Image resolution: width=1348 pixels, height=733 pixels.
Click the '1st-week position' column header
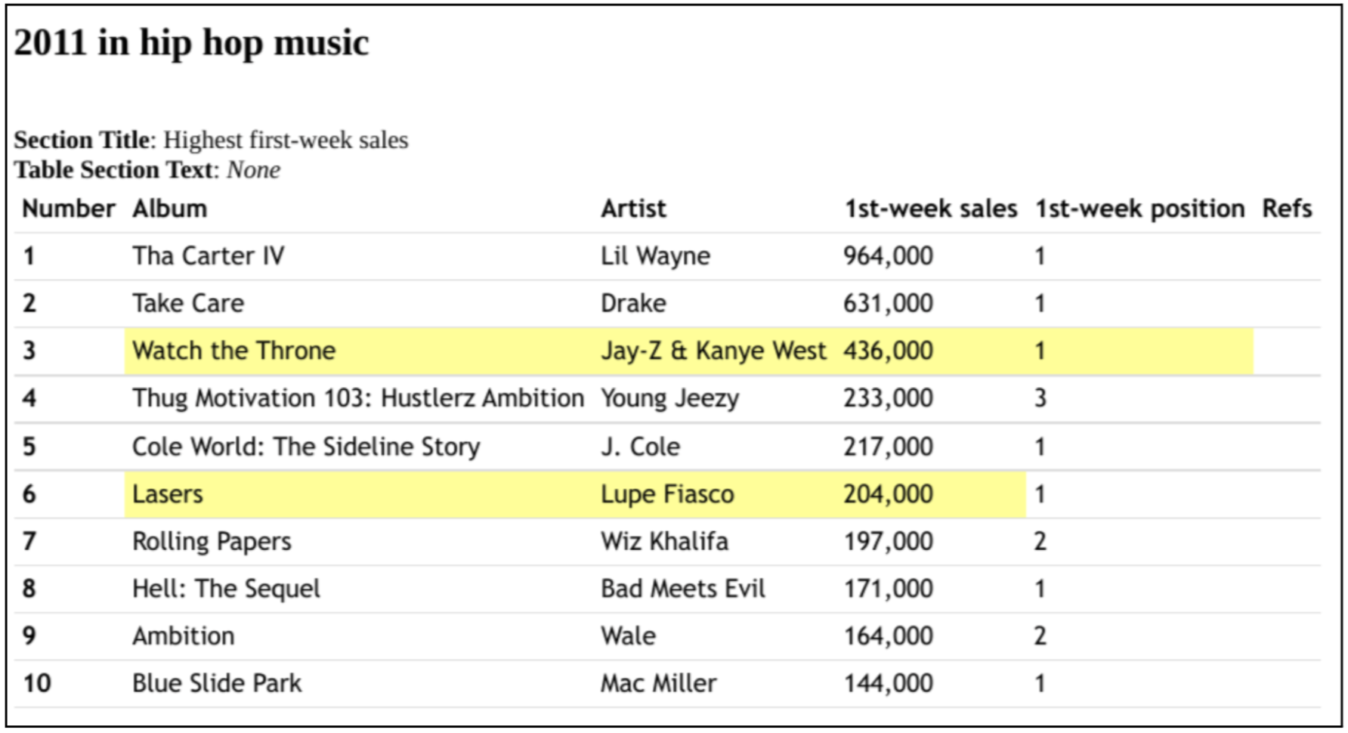click(x=1139, y=209)
